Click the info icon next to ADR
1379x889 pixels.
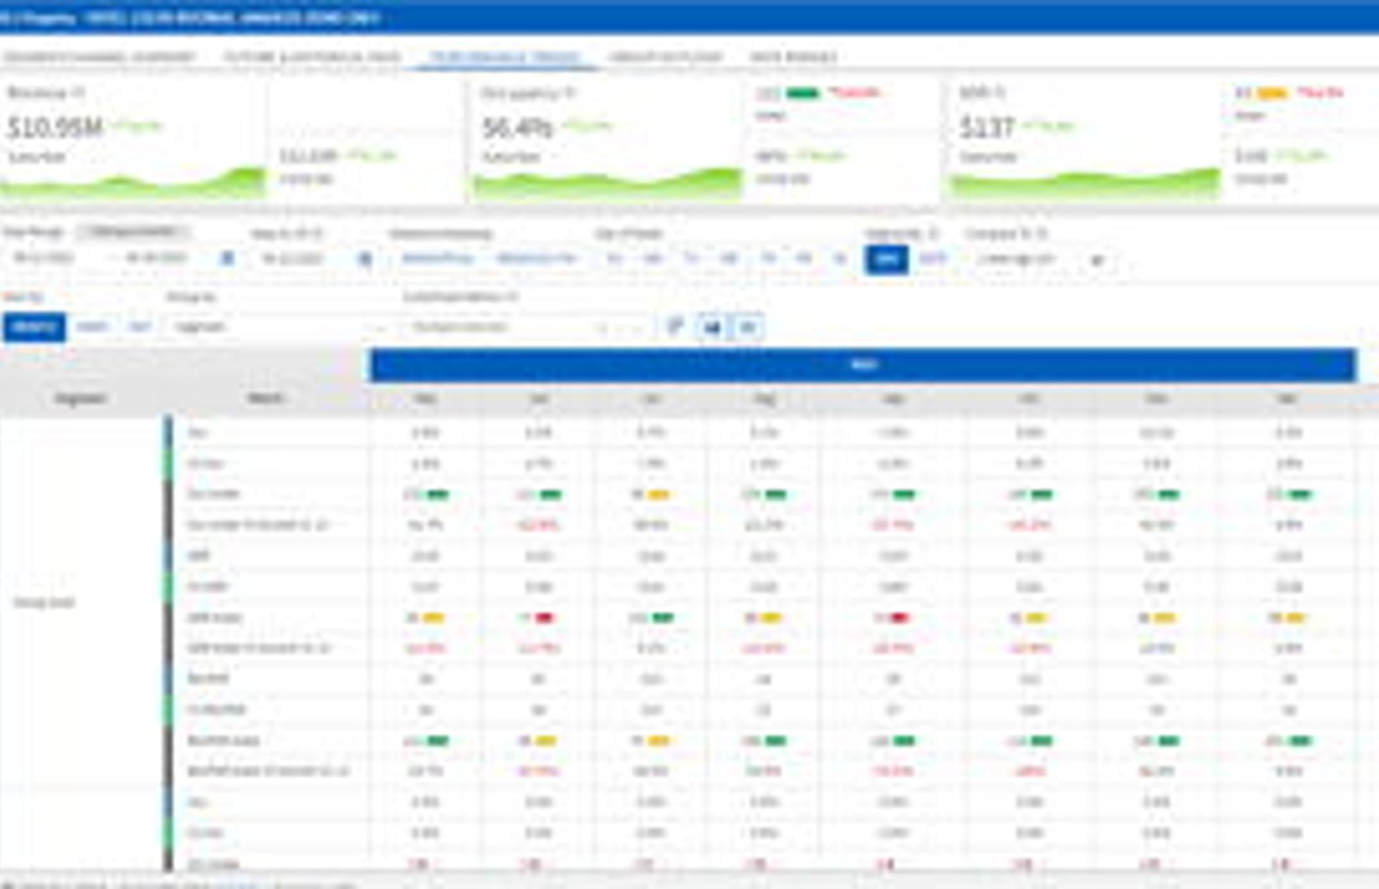tap(1000, 92)
